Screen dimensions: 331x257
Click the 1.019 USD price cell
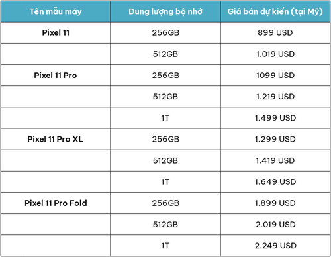275,54
